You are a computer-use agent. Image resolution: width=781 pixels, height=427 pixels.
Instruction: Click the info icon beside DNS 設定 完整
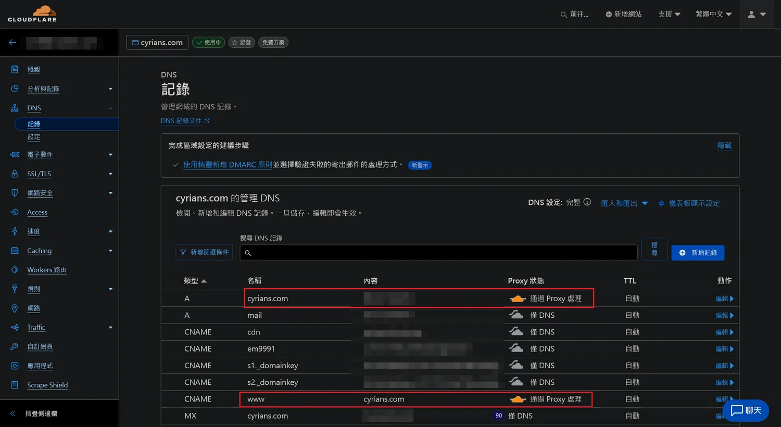click(587, 202)
